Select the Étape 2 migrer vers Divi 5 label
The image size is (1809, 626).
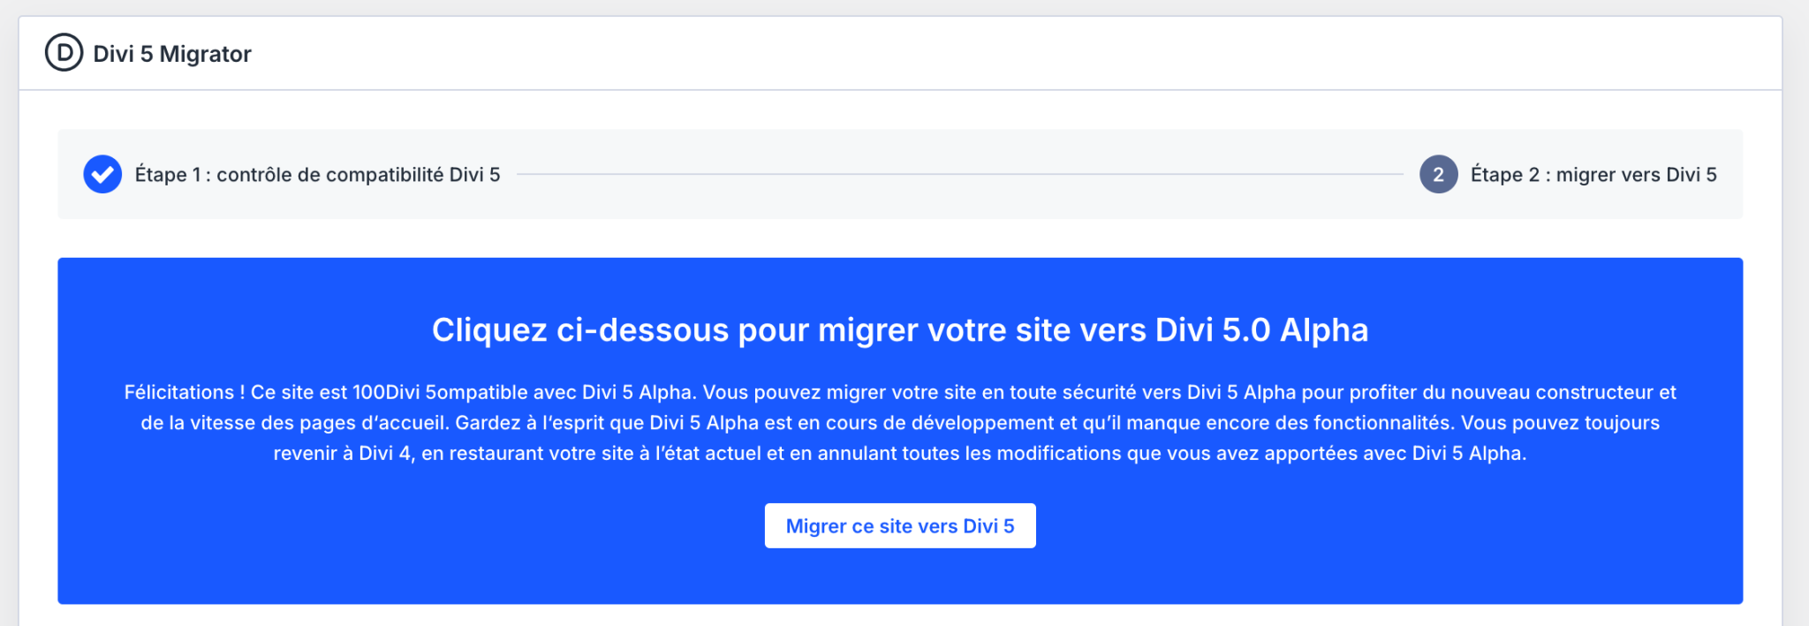click(1593, 175)
